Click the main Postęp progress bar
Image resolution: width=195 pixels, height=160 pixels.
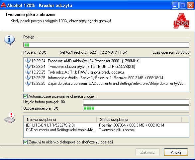coord(106,45)
